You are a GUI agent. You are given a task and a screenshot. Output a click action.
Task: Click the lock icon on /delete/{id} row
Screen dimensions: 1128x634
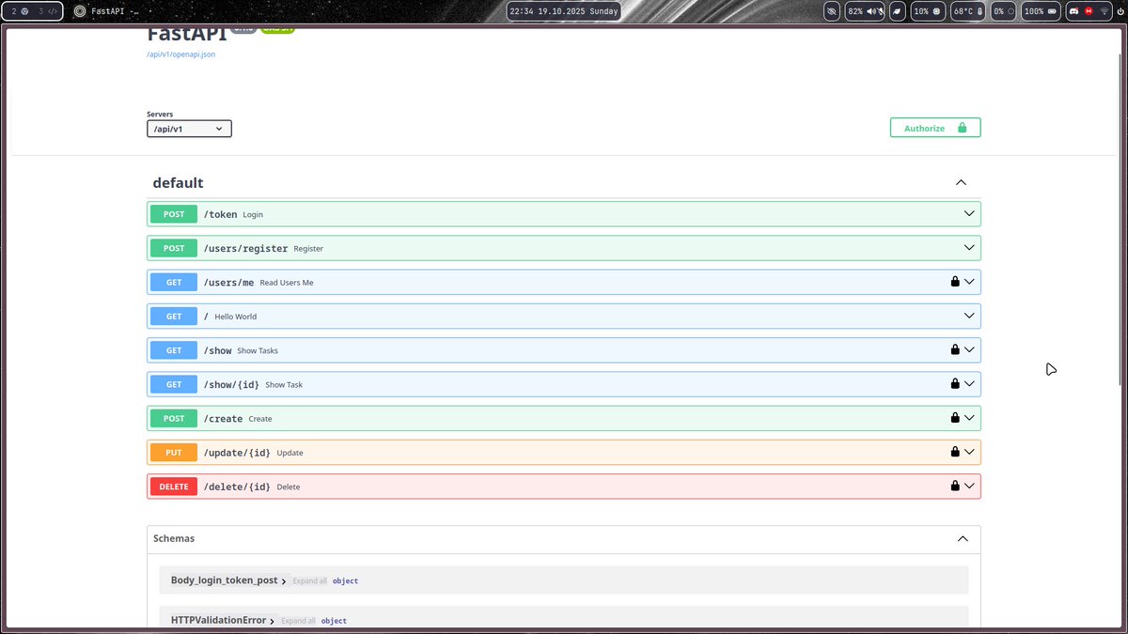955,486
